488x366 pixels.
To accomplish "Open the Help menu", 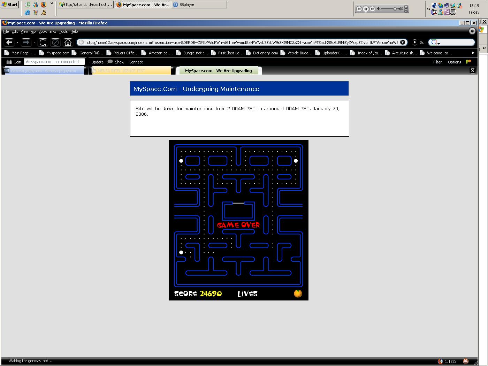I will pos(74,31).
